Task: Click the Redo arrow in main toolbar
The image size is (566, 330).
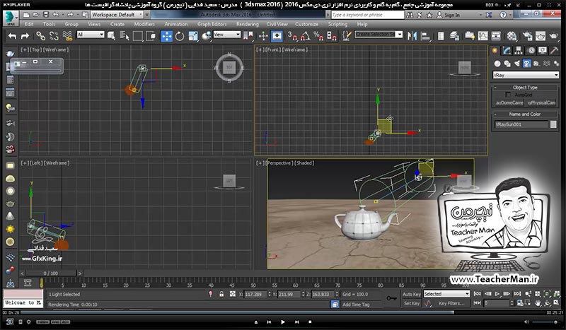Action: point(25,36)
